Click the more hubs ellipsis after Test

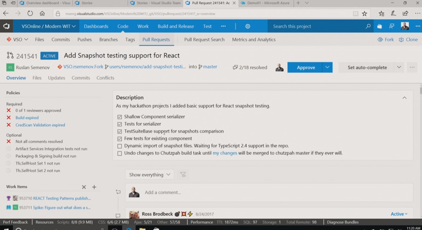pos(223,26)
